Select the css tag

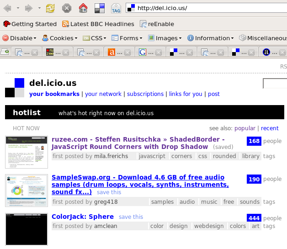tap(202, 156)
